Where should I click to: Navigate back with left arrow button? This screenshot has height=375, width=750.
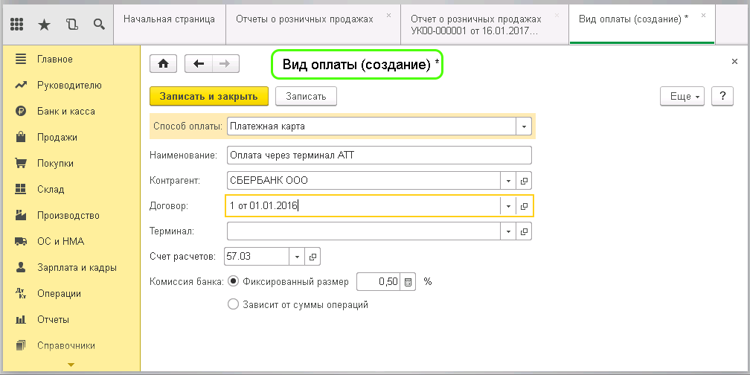point(198,64)
